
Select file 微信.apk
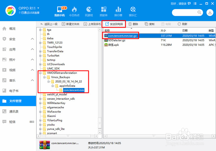click(113, 45)
